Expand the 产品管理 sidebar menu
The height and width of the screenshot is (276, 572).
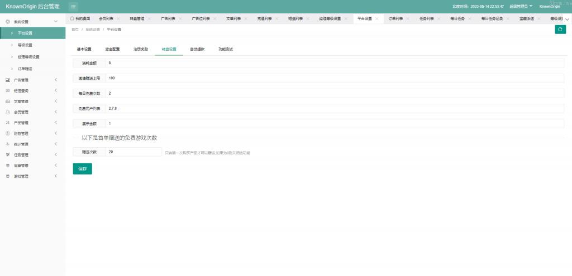[56, 123]
